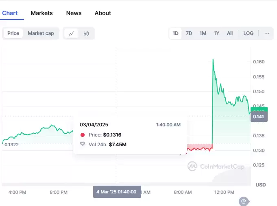Viewport: 277px width, 206px height.
Task: Select the Price view toggle
Action: (13, 33)
